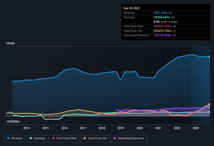Click the 2023 x-axis year label
214x146 pixels.
[196, 128]
